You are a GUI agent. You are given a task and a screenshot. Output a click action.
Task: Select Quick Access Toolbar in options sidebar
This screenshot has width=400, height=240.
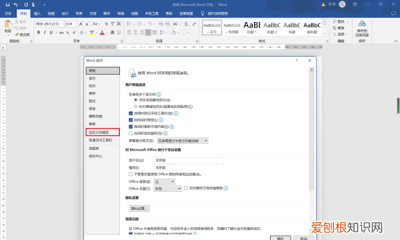(103, 140)
